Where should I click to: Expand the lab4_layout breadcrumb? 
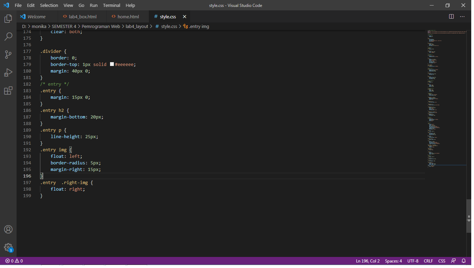click(x=137, y=26)
